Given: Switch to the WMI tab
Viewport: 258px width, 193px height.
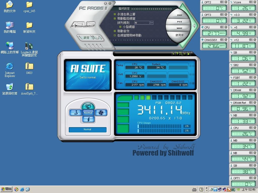Looking at the screenshot, I should point(179,28).
